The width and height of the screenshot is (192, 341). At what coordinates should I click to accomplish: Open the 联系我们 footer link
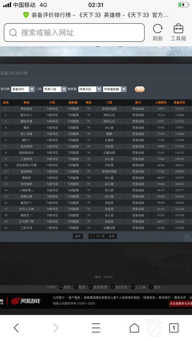(165, 298)
